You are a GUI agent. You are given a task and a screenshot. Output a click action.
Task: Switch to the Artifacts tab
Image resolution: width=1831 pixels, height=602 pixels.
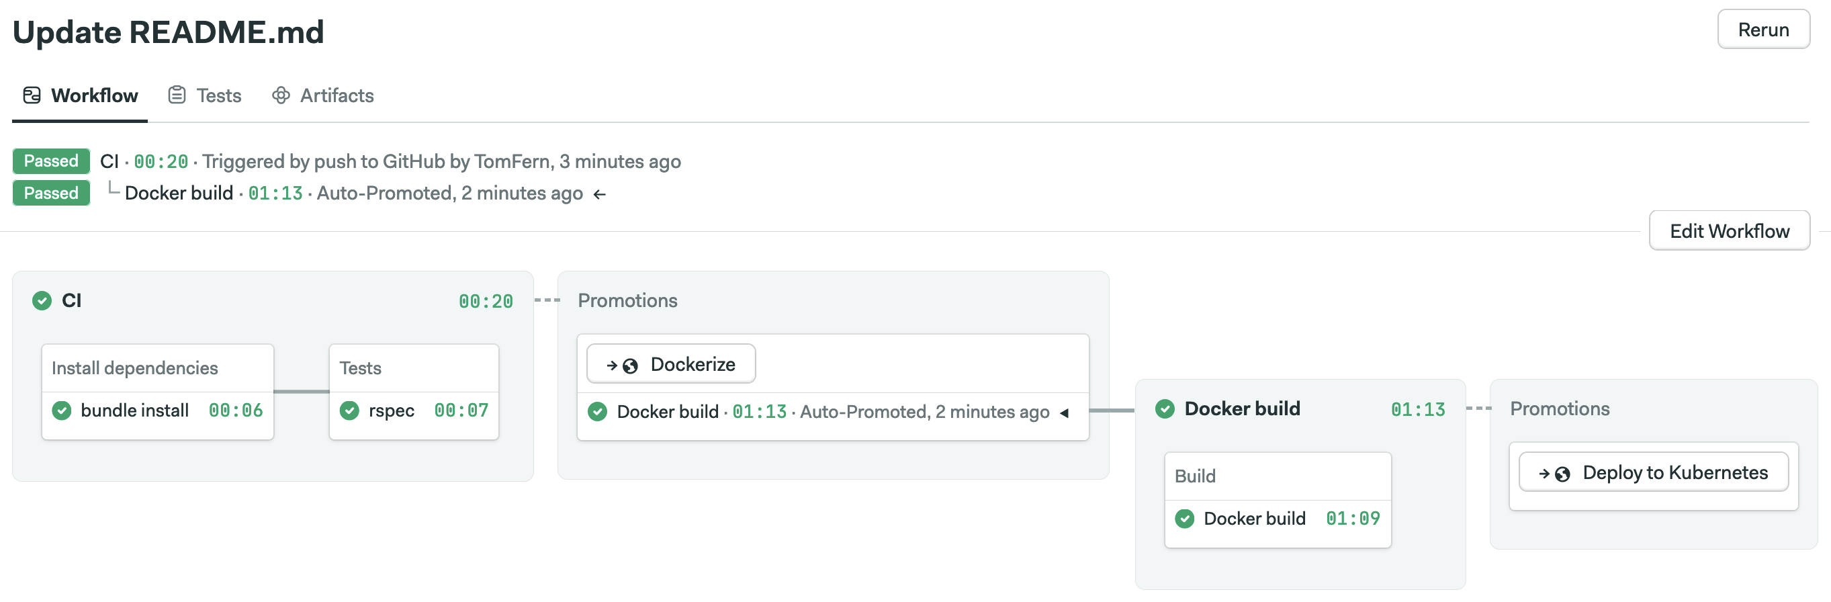pos(337,95)
